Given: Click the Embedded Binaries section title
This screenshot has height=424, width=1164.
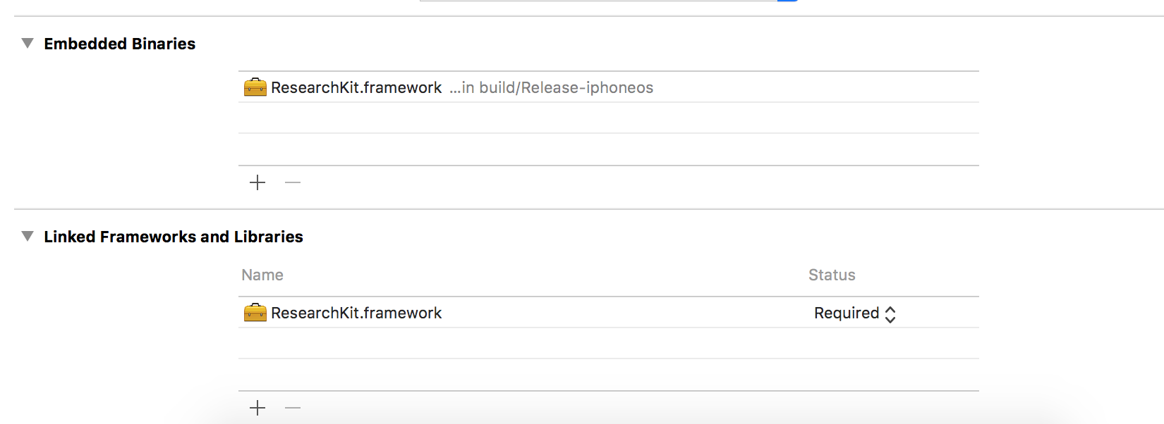Looking at the screenshot, I should coord(119,44).
